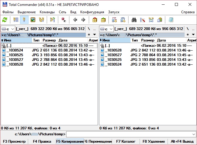Open the Выделение menu
Screen dimensions: 197x145
click(x=27, y=12)
